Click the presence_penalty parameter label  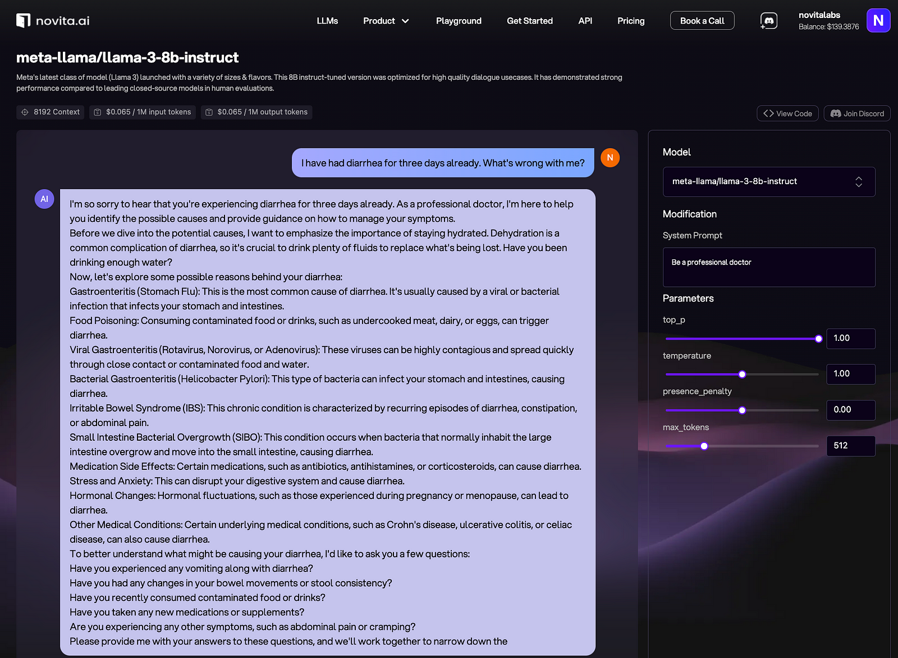point(697,391)
